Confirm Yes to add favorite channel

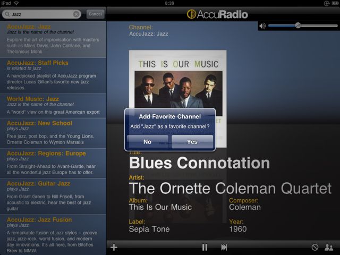[192, 142]
